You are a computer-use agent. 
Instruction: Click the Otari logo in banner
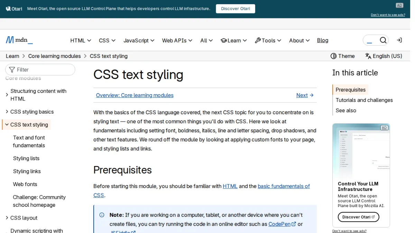pyautogui.click(x=14, y=9)
